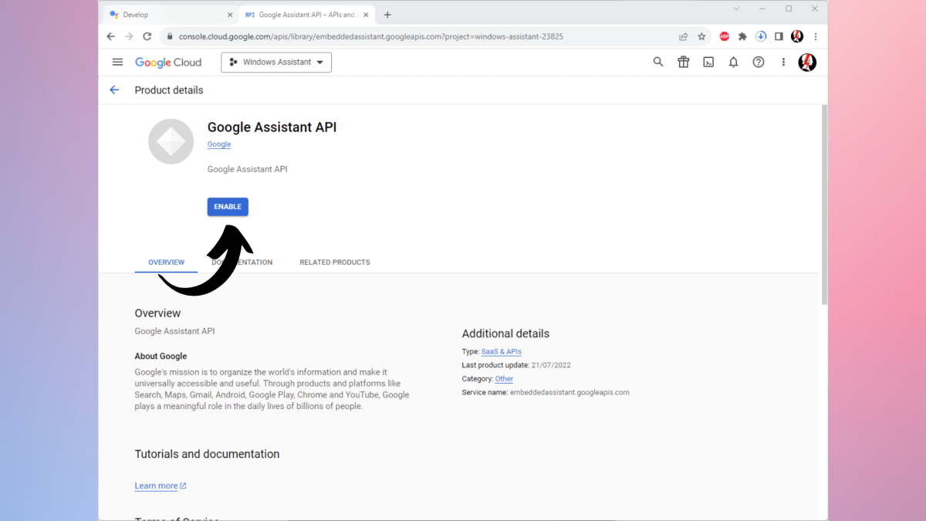Go back using the Product details arrow

point(114,90)
